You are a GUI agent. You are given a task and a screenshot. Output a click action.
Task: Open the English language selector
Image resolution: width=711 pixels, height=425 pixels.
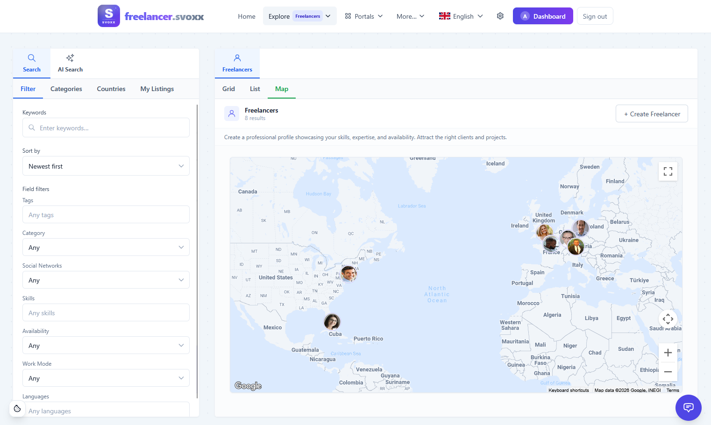(x=461, y=16)
